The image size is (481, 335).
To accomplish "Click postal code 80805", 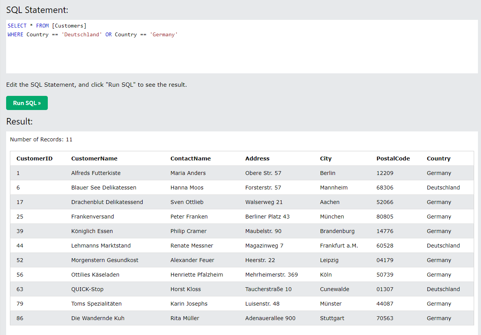I will point(385,217).
